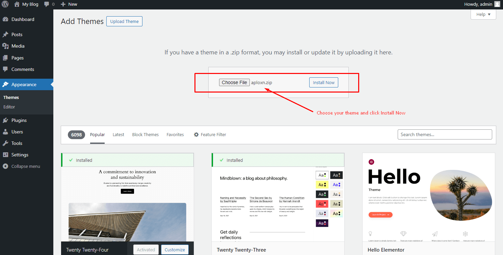Click the admin avatar icon
This screenshot has width=503, height=255.
tap(497, 4)
